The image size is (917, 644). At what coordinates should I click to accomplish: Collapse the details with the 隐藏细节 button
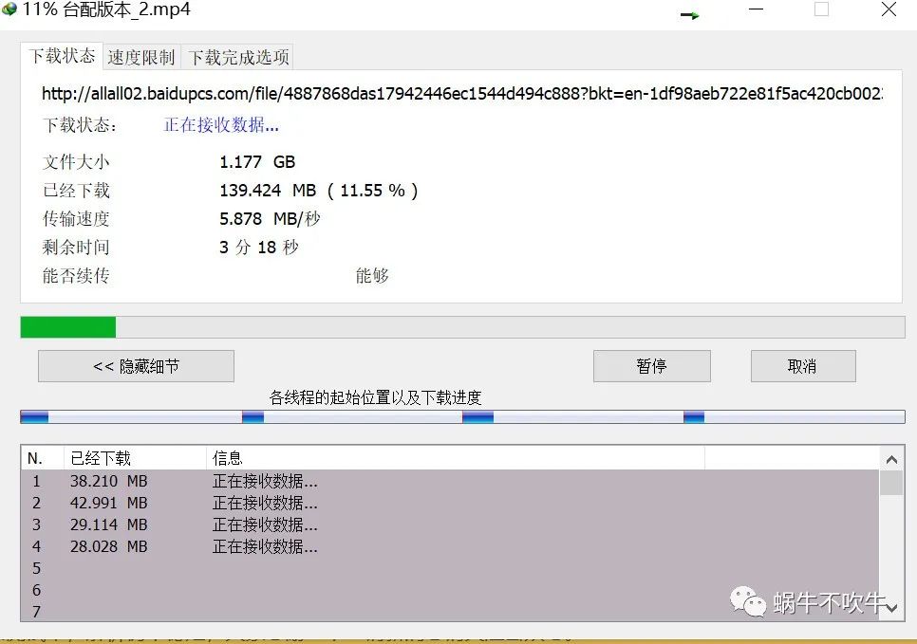pyautogui.click(x=135, y=366)
